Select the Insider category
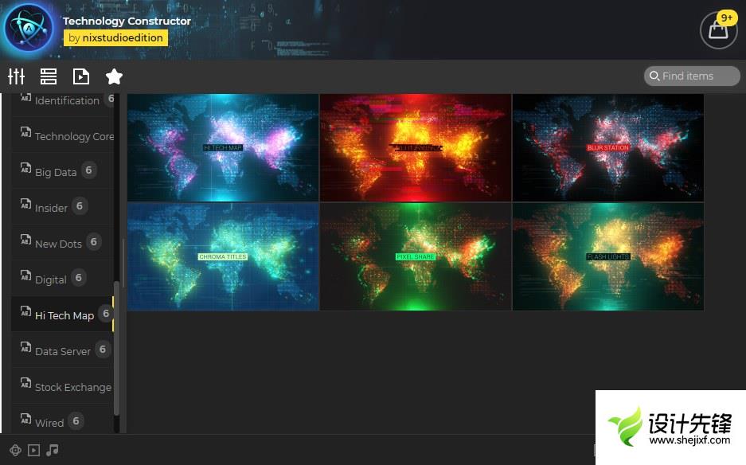The height and width of the screenshot is (465, 746). pos(51,208)
